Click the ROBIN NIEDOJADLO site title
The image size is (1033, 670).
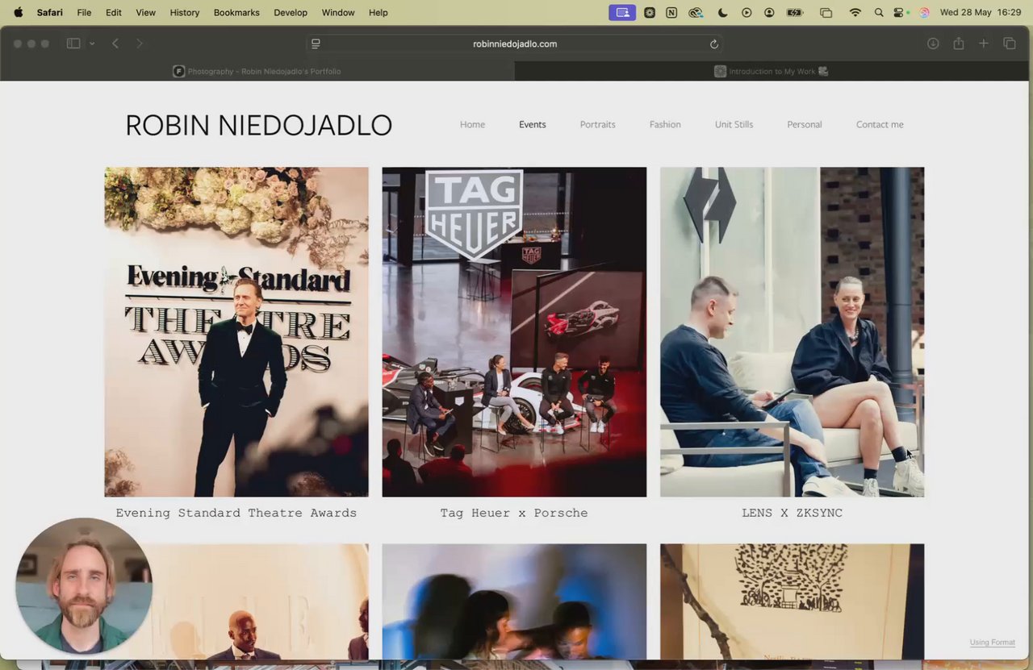click(258, 126)
